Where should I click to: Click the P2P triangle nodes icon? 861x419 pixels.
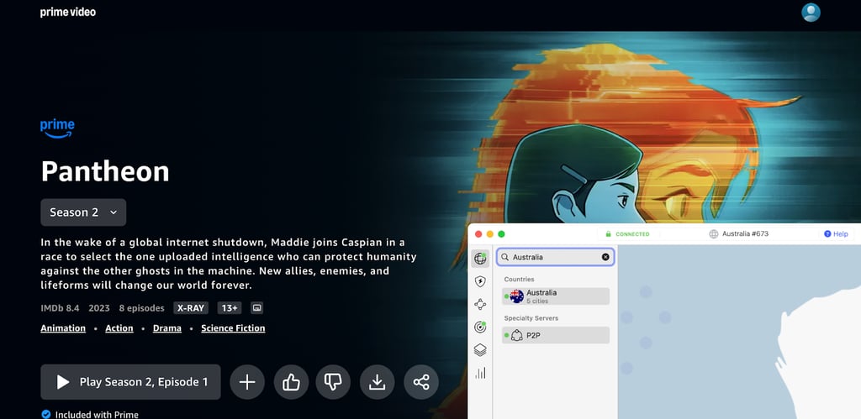516,335
